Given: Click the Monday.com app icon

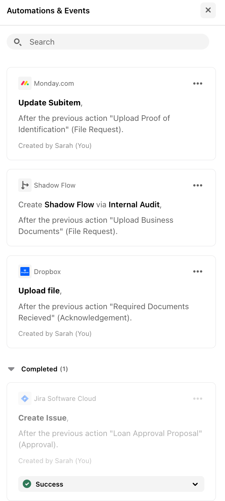Looking at the screenshot, I should click(25, 84).
